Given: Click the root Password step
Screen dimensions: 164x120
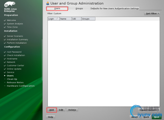Looking at the screenshot, I should [x=14, y=52].
